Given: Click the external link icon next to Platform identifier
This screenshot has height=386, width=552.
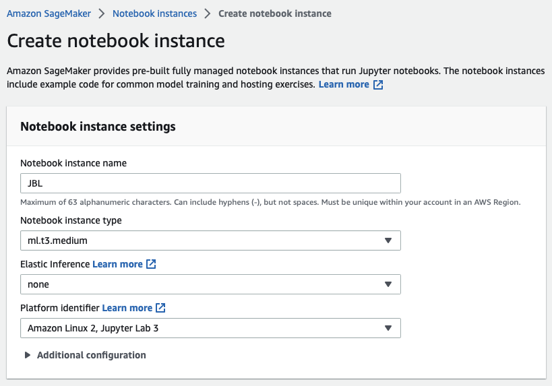Looking at the screenshot, I should pos(160,308).
